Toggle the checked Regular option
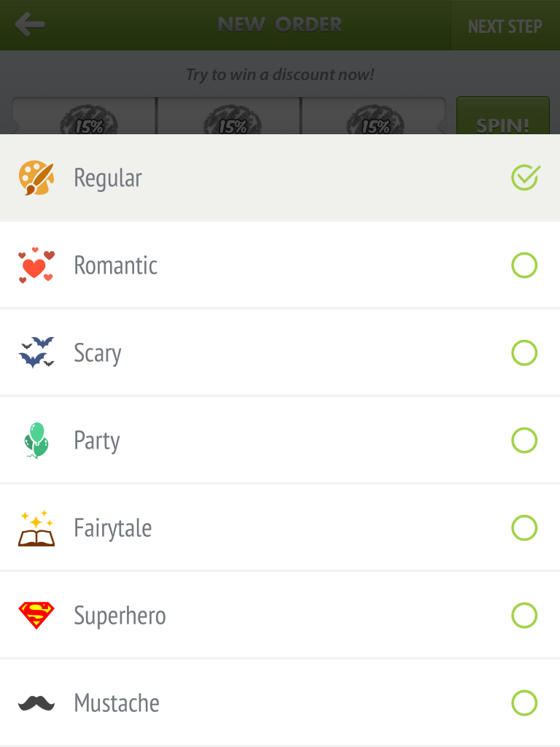Image resolution: width=560 pixels, height=747 pixels. 525,177
